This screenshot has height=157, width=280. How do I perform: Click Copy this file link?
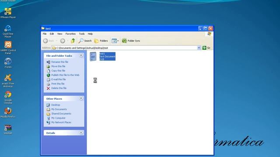coord(58,71)
